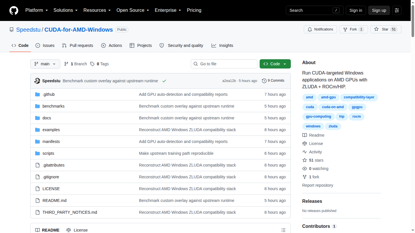Click the branch icon next to 1 Branch
This screenshot has height=233, width=415.
(x=66, y=64)
